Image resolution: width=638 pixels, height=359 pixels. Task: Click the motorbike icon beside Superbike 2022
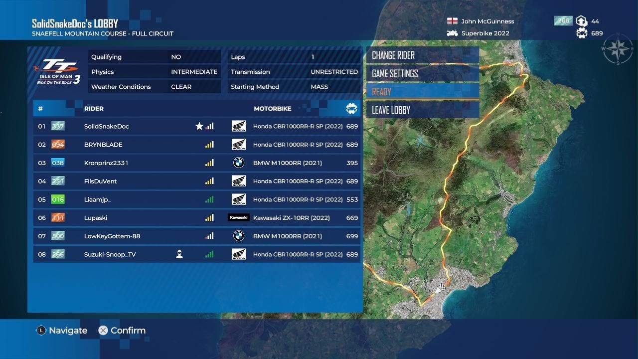[452, 33]
